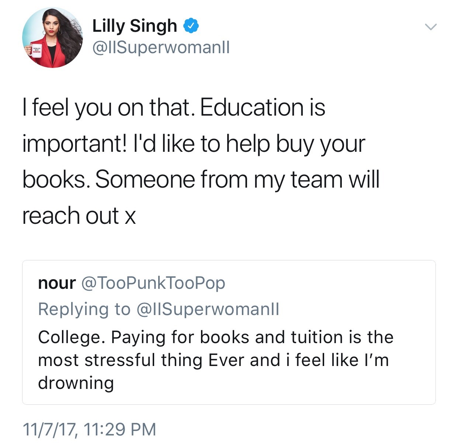Click the 11/7/17 date stamp
The height and width of the screenshot is (448, 458).
(50, 430)
